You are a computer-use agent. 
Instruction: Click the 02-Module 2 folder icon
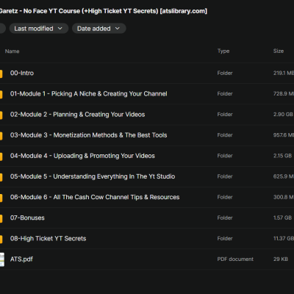coord(1,115)
